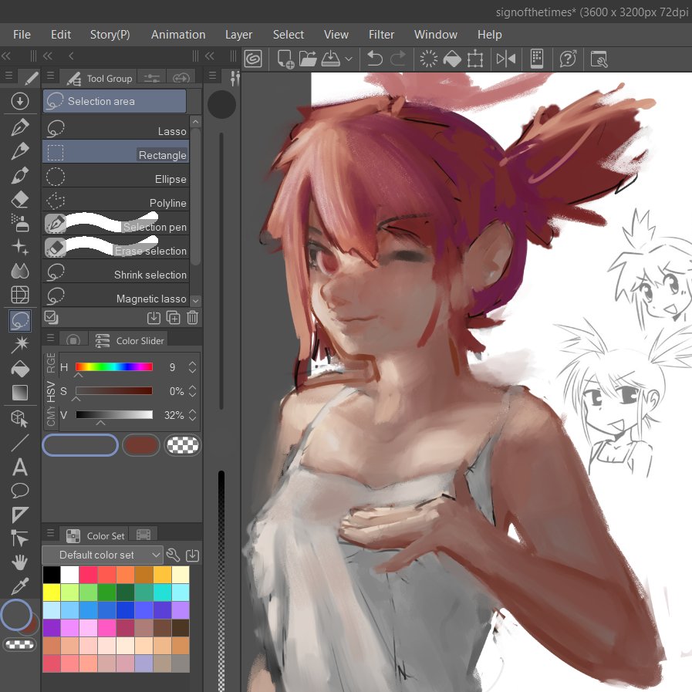Choose the Magnetic lasso sub tool
The image size is (692, 692).
tap(116, 295)
